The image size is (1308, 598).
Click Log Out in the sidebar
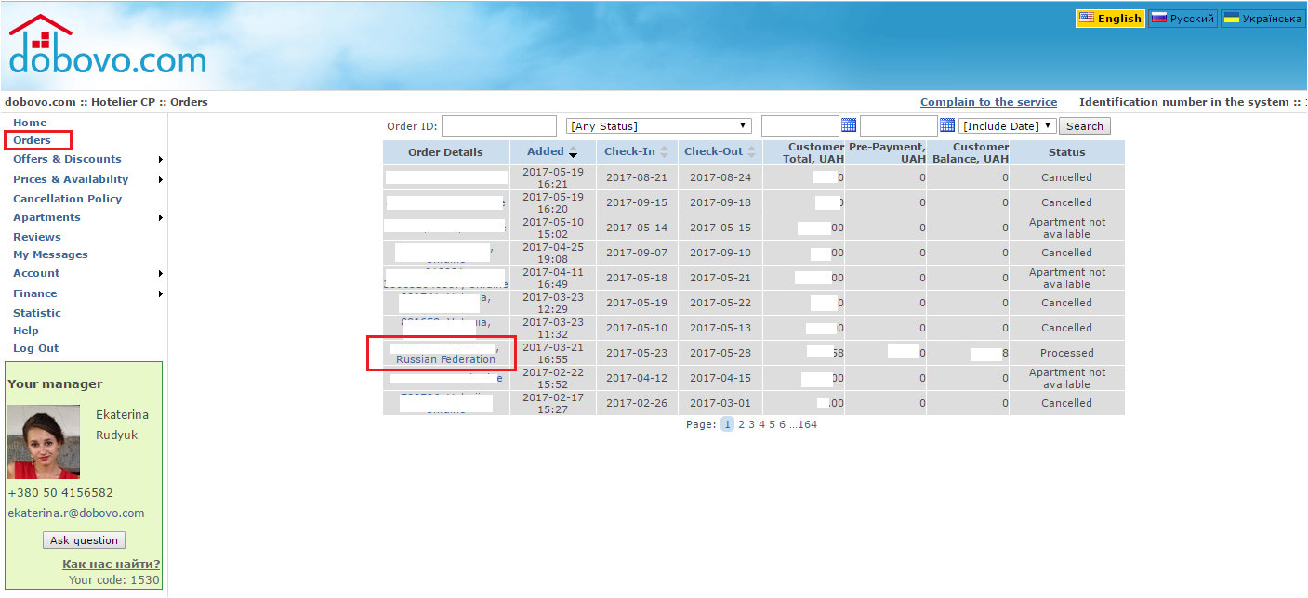(35, 348)
